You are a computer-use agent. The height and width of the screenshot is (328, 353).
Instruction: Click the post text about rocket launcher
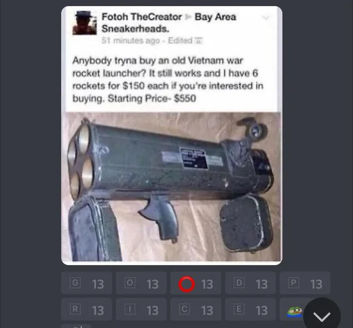tap(168, 80)
